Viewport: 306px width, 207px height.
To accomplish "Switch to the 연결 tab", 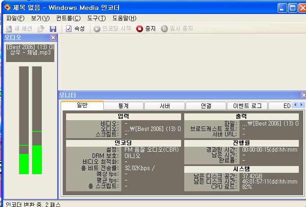I will point(206,106).
